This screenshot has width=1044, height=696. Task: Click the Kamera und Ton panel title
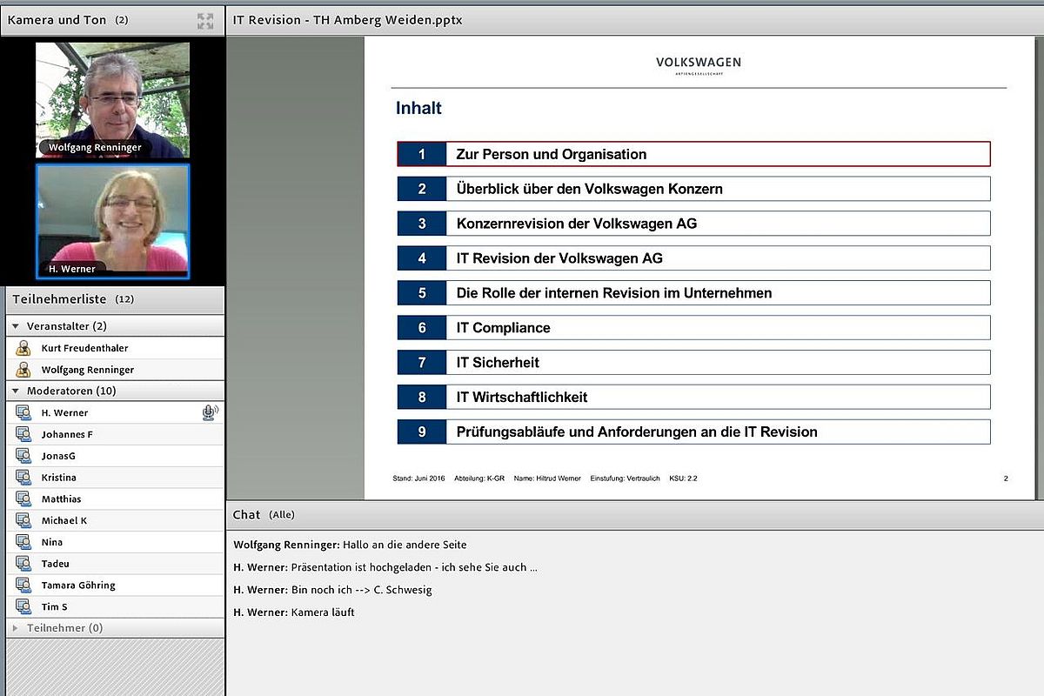[57, 19]
